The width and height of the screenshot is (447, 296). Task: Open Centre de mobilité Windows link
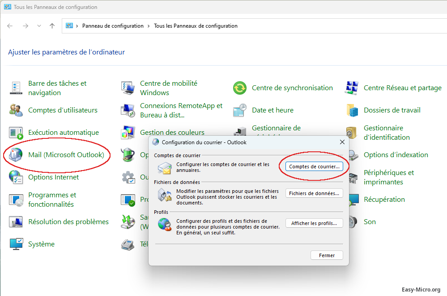(x=169, y=88)
